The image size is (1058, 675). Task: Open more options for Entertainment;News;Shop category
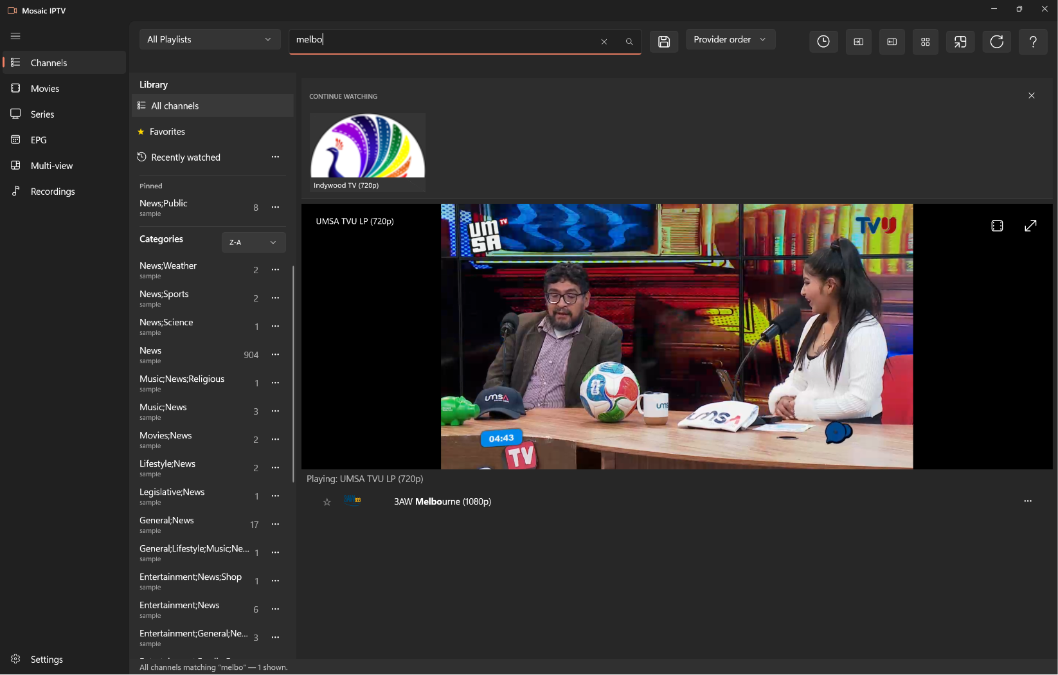coord(275,581)
